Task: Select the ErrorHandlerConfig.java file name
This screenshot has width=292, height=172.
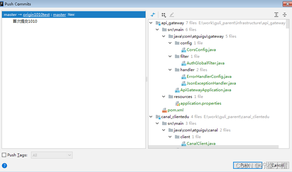Action: coord(209,77)
